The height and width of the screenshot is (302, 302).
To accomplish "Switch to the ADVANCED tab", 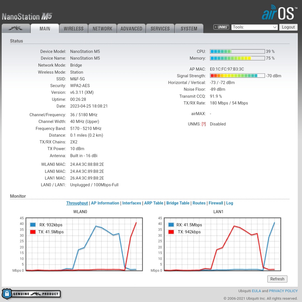I will (131, 29).
